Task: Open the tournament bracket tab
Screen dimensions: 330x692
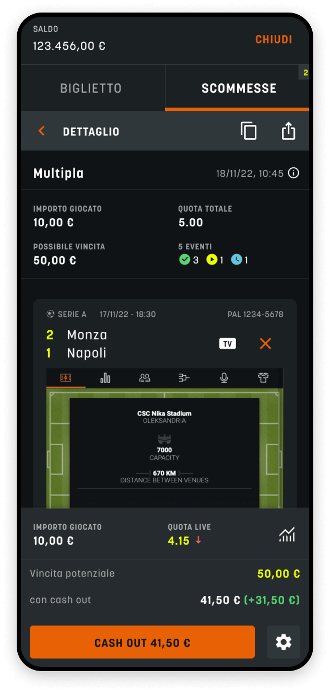Action: [x=184, y=378]
